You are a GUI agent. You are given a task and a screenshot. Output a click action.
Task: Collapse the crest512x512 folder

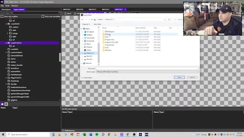(6, 43)
